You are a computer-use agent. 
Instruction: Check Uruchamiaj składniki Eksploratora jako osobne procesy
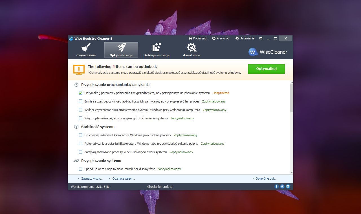click(x=81, y=135)
